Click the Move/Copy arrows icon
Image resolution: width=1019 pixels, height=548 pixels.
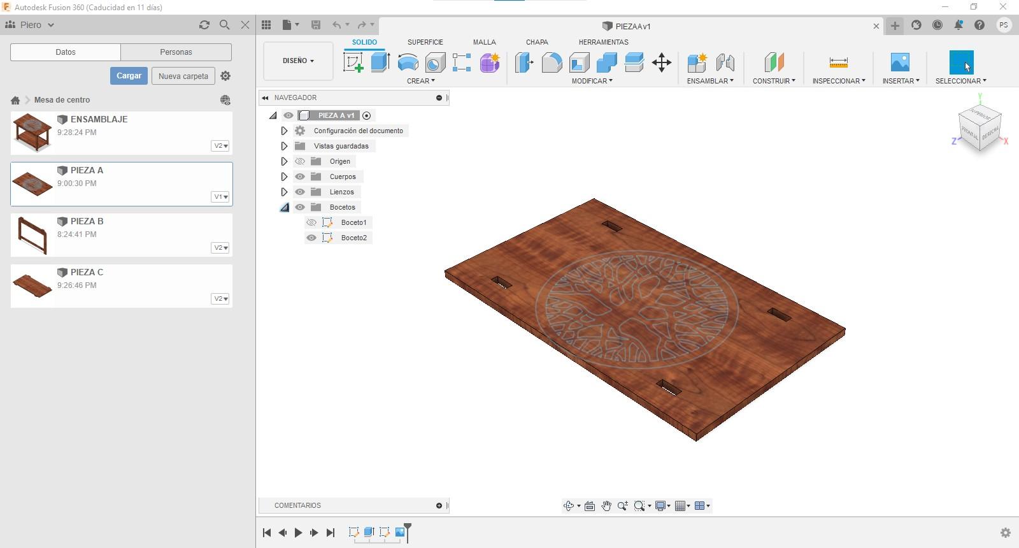click(x=662, y=62)
